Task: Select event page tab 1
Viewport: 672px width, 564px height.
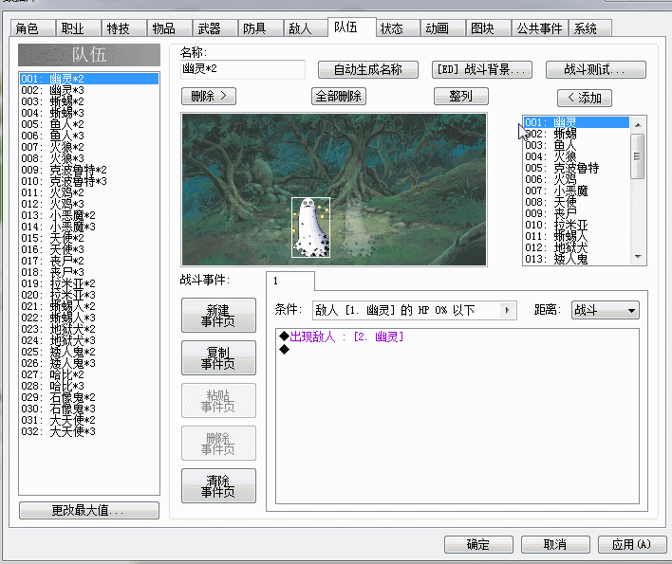Action: coord(290,282)
